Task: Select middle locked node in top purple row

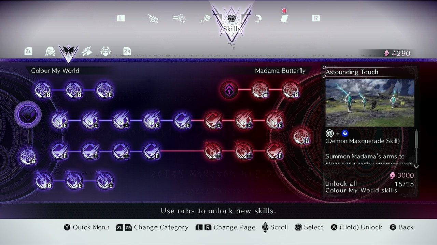Action: 74,90
